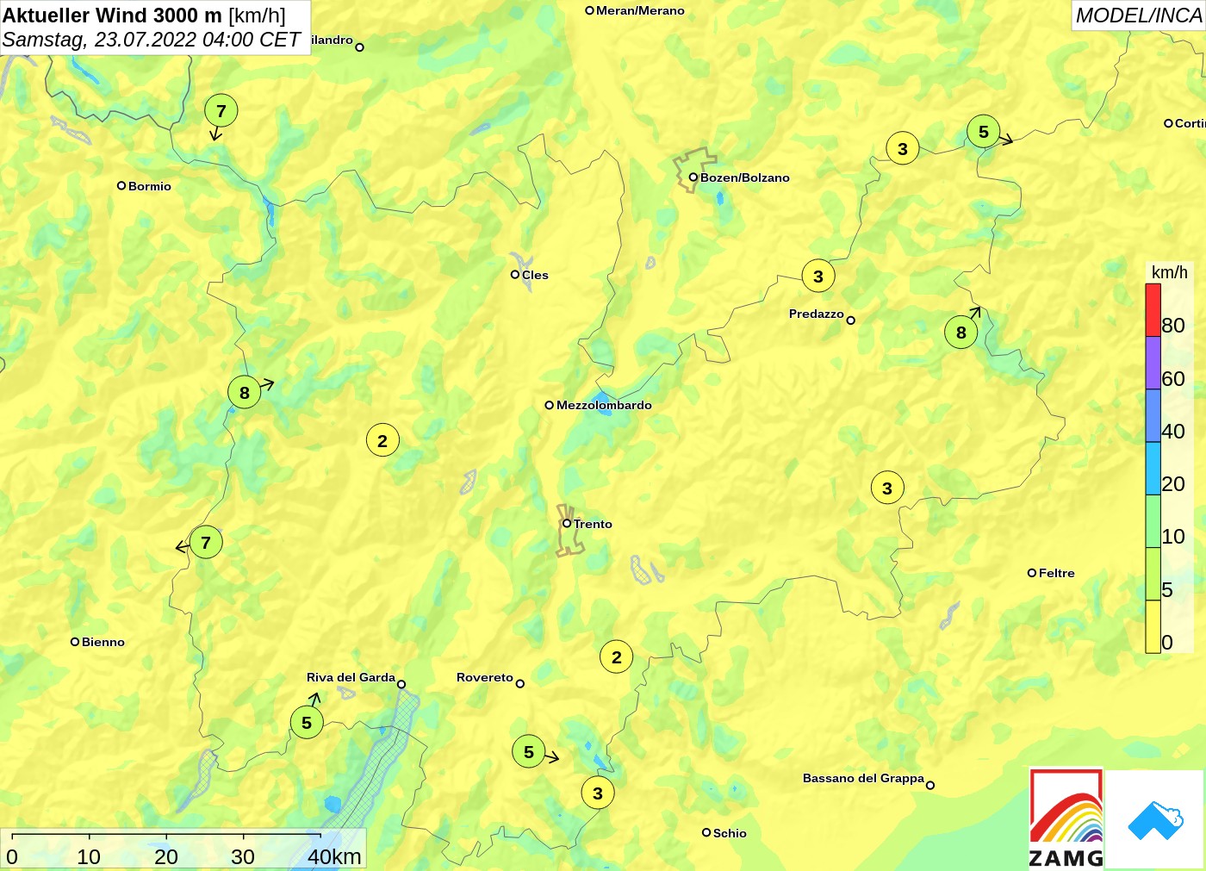This screenshot has height=871, width=1206.
Task: Click the 'km/h' legend heading
Action: [x=1170, y=272]
